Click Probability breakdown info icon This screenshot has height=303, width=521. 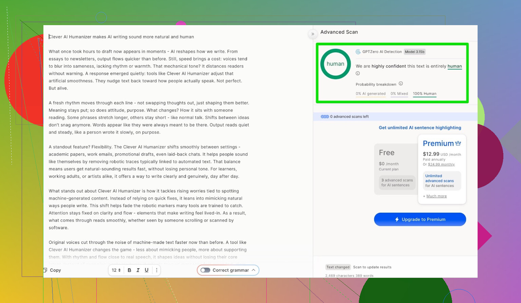pyautogui.click(x=401, y=84)
